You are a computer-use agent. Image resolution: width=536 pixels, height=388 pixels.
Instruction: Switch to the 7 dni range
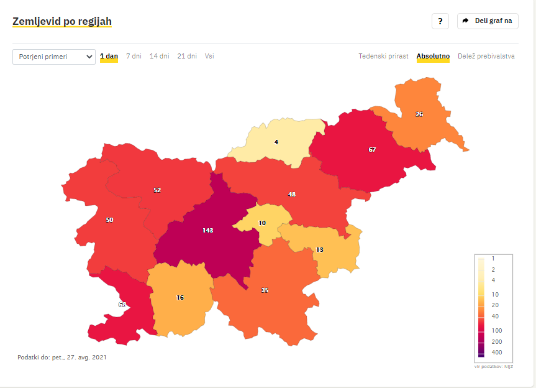pyautogui.click(x=134, y=56)
